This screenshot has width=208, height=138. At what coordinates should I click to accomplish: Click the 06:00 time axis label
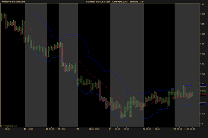coord(148,129)
